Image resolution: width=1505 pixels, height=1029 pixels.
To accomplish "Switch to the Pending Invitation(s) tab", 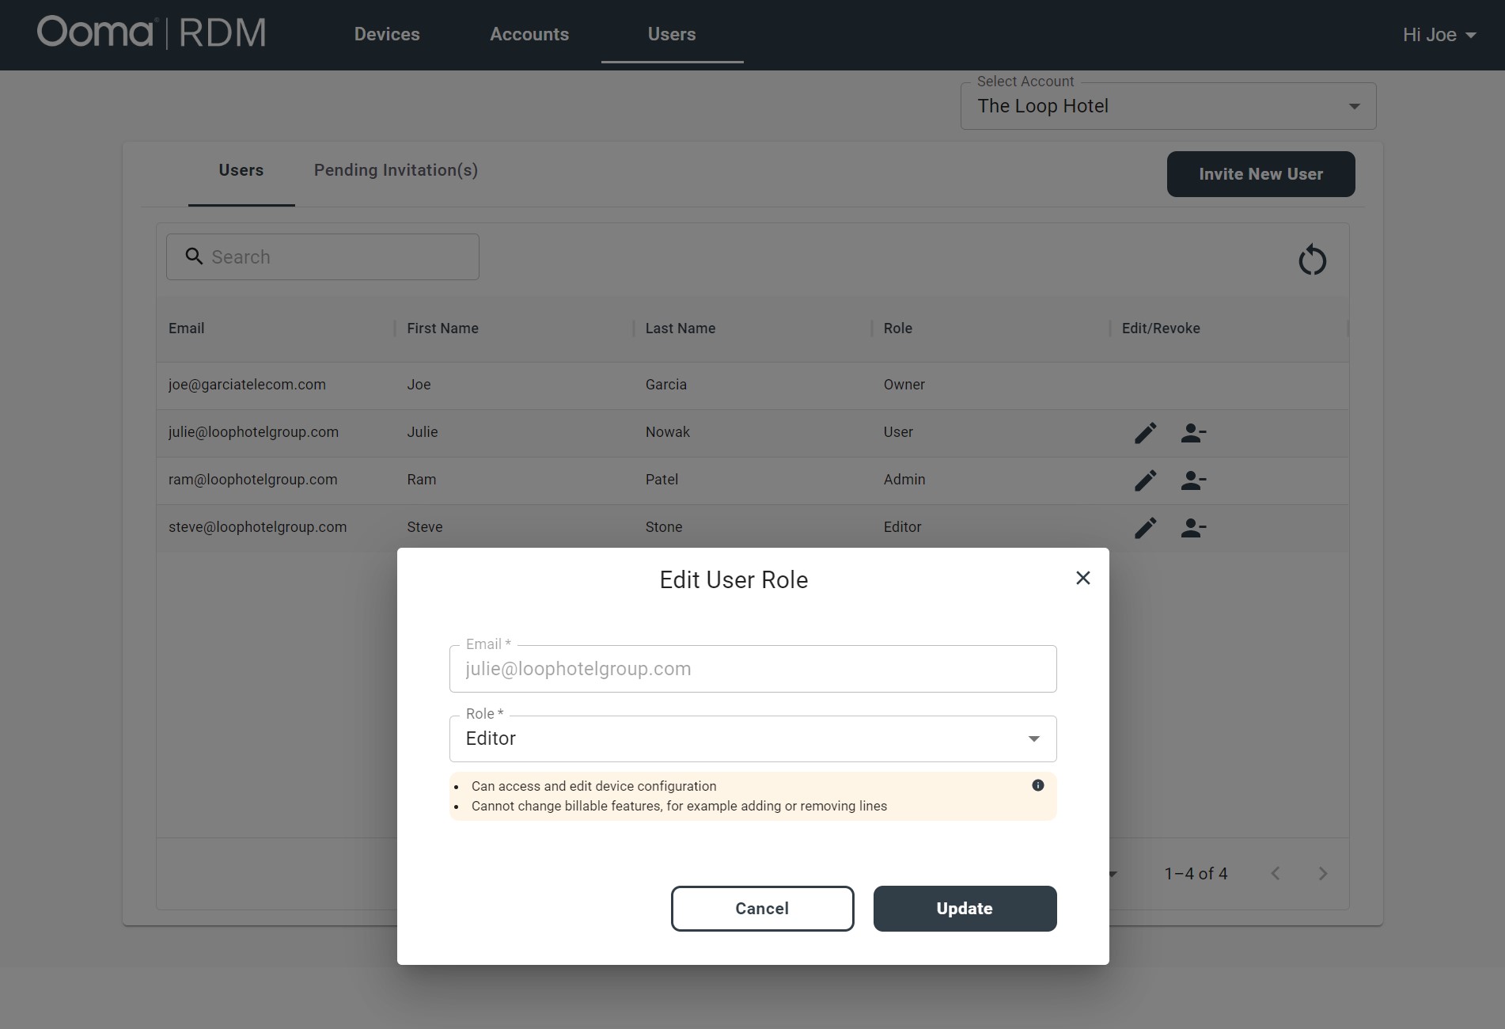I will click(396, 170).
